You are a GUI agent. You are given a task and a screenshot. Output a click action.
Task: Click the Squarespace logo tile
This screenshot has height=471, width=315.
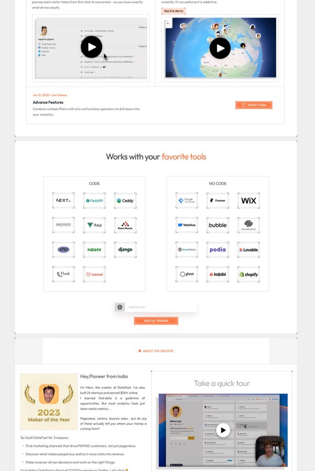click(249, 225)
